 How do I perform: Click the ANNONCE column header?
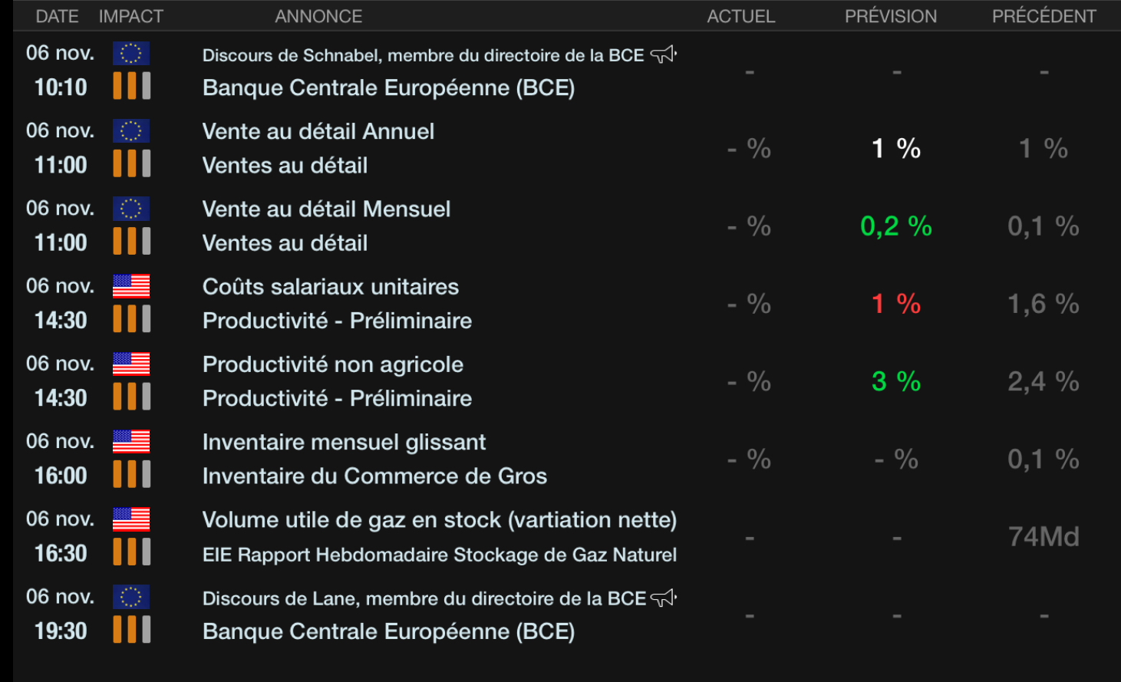(x=318, y=16)
